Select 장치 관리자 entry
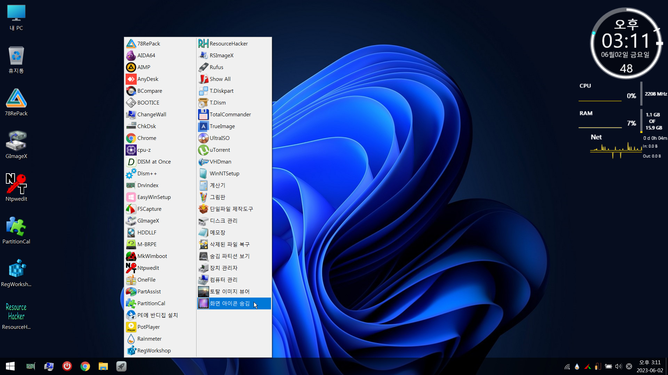The width and height of the screenshot is (668, 375). (234, 268)
